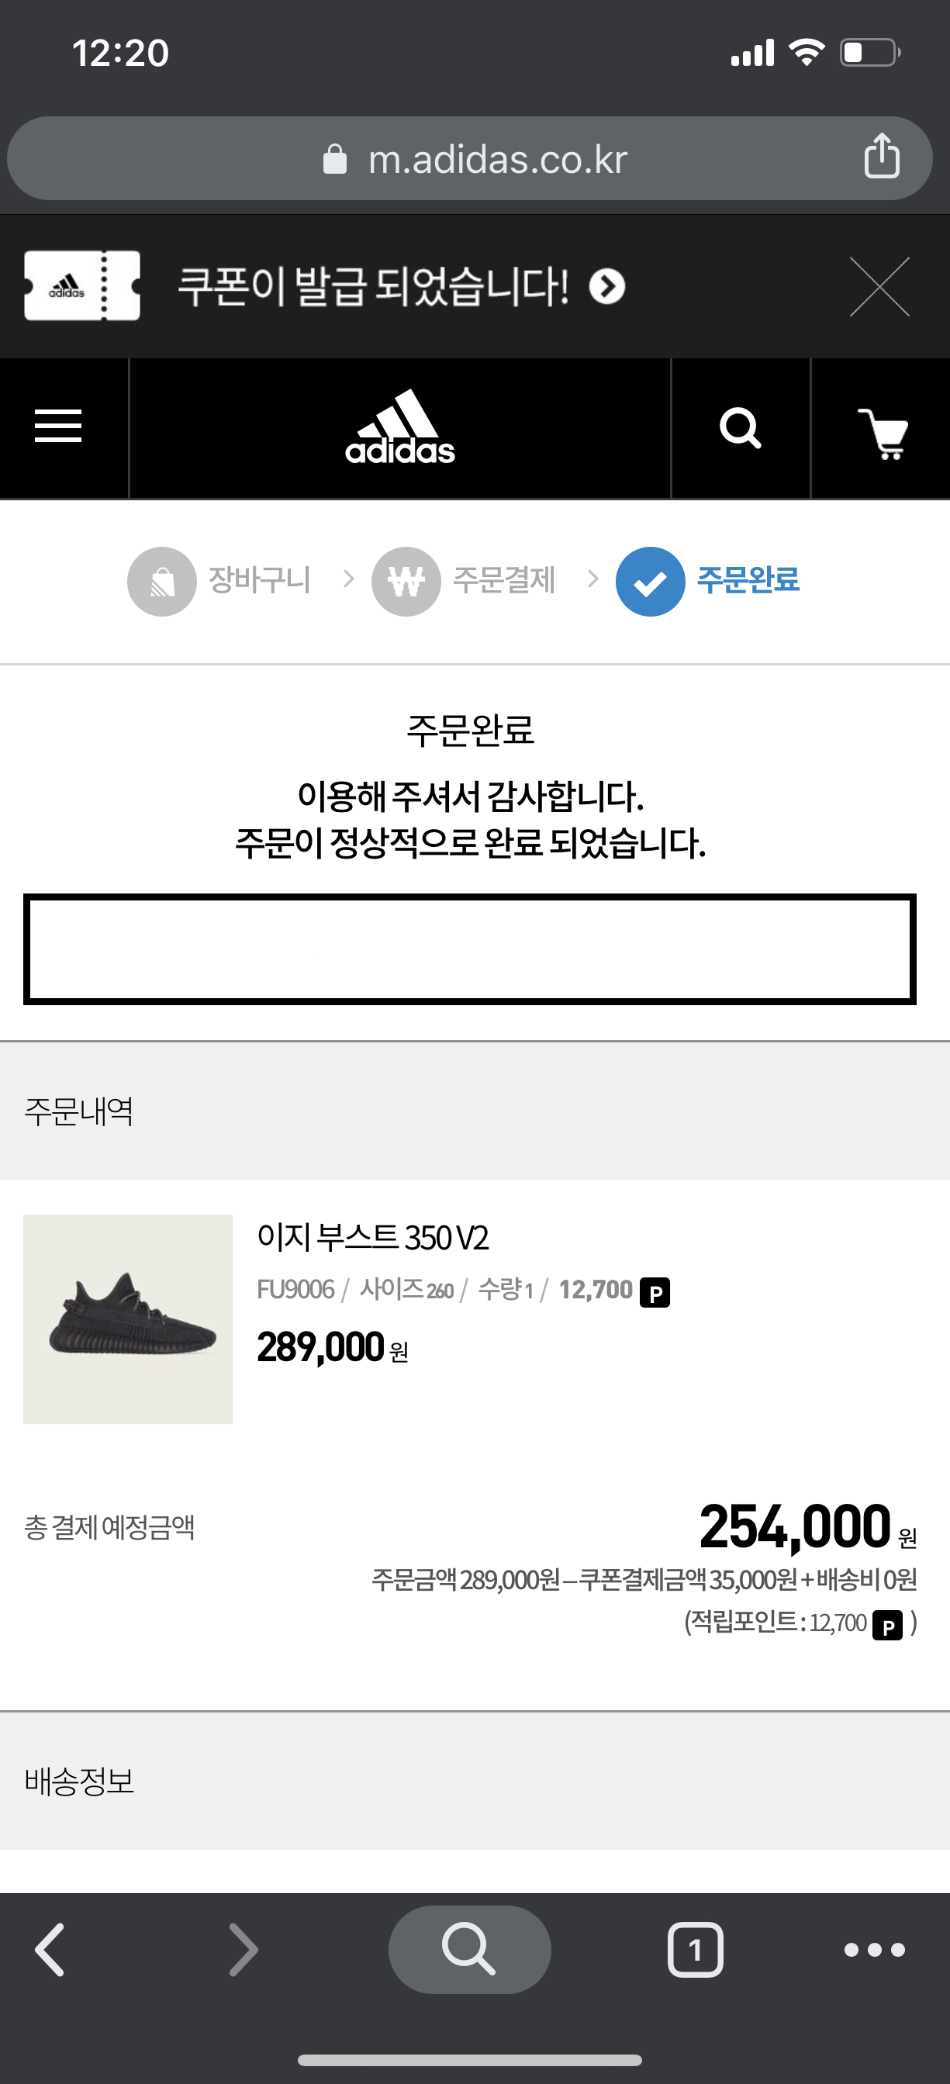Go back with browser back arrow
This screenshot has width=950, height=2084.
[x=50, y=1950]
